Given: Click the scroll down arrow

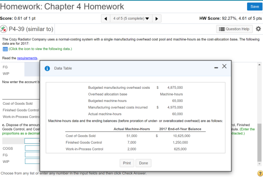Looking at the screenshot, I should click(x=259, y=164).
